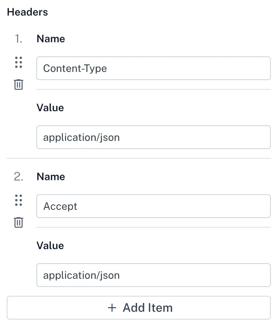The image size is (276, 324).
Task: Click the plus icon beside Add Item
Action: click(112, 308)
